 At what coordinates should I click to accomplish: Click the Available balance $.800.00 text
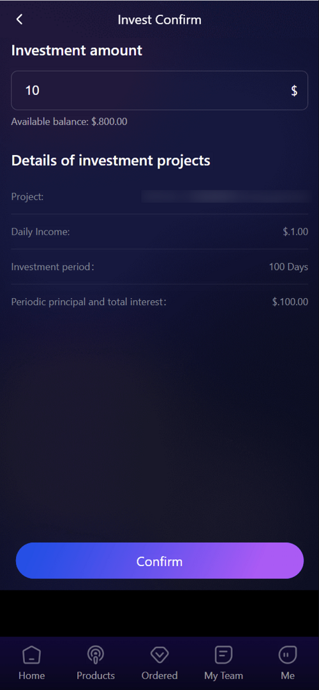coord(69,122)
